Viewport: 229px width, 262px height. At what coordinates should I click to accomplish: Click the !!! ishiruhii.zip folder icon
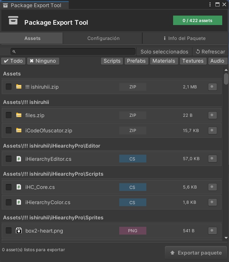pos(19,87)
